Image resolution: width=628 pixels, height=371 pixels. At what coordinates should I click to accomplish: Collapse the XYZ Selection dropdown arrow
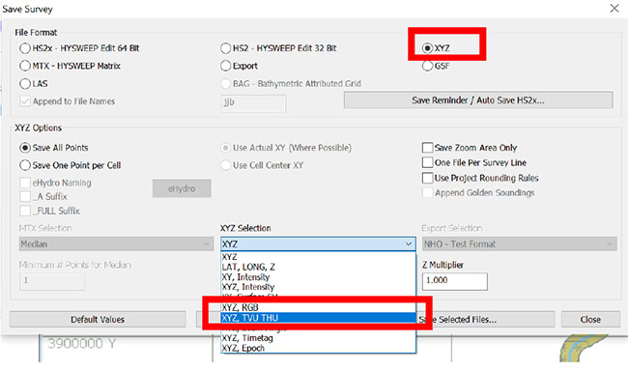(x=408, y=244)
